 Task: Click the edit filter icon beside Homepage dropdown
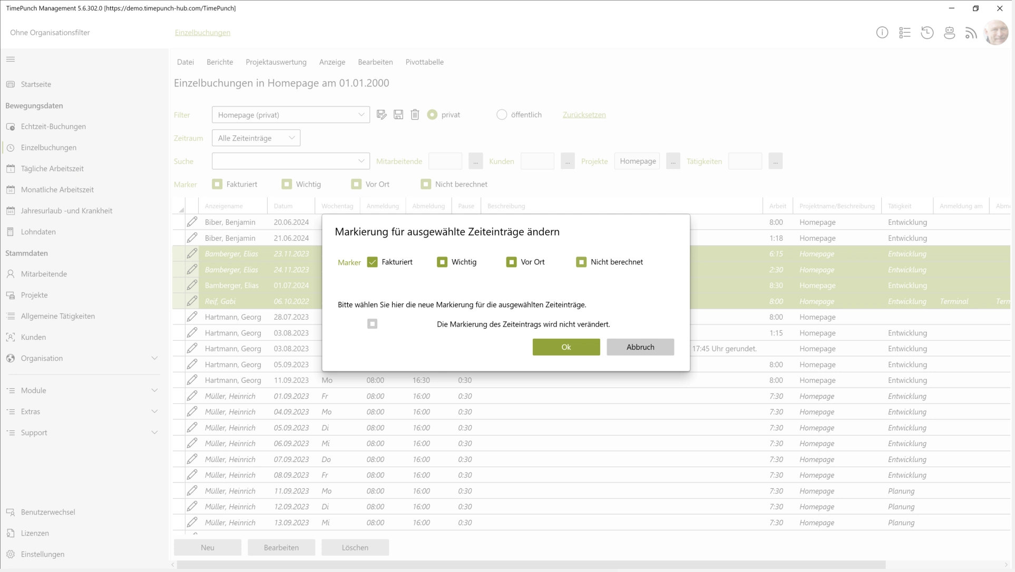[x=382, y=115]
